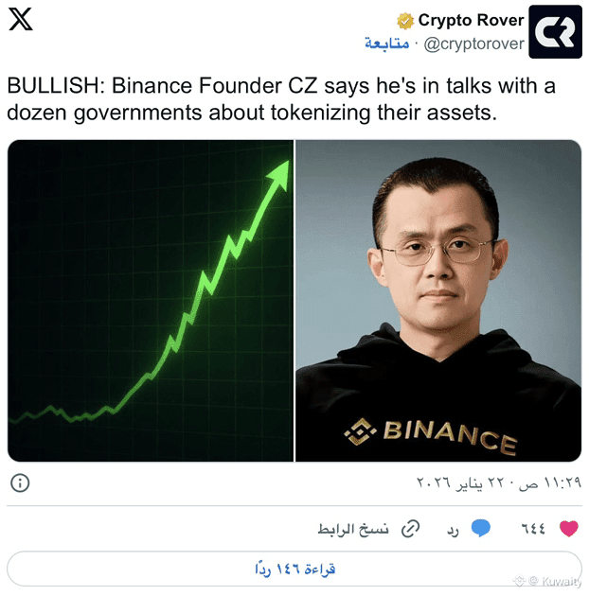Image resolution: width=589 pixels, height=596 pixels.
Task: Click the BULLISH tweet text
Action: [281, 98]
